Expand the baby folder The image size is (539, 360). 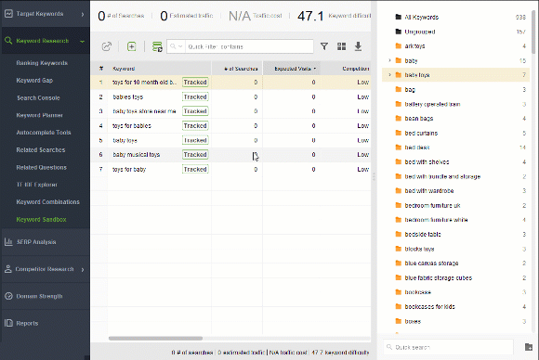click(389, 60)
